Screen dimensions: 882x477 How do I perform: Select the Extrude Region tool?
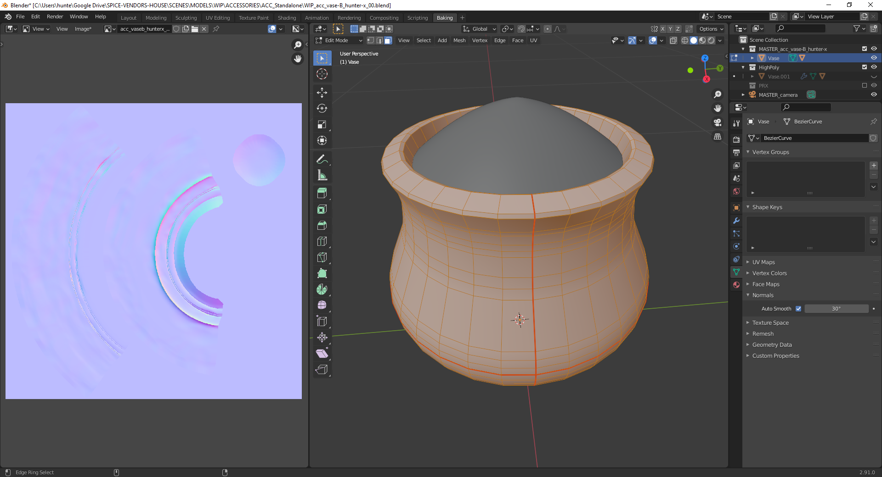322,193
